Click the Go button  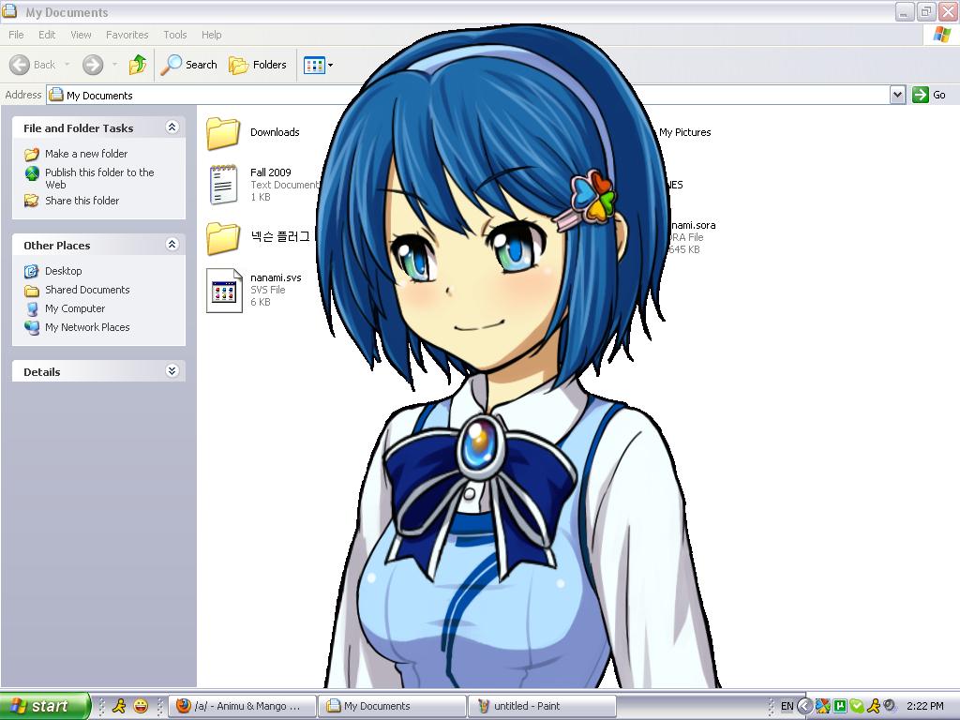929,95
